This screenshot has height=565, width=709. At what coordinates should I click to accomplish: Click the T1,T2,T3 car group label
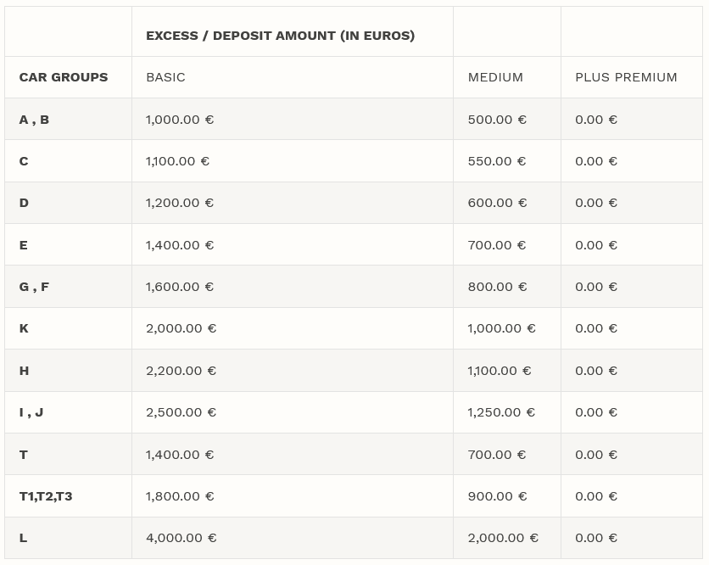pyautogui.click(x=46, y=496)
